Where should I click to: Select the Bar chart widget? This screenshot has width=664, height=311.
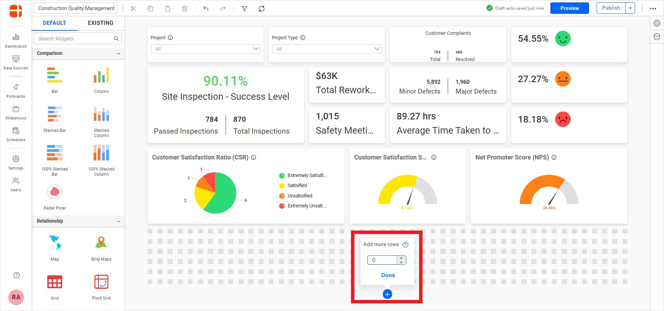click(55, 79)
